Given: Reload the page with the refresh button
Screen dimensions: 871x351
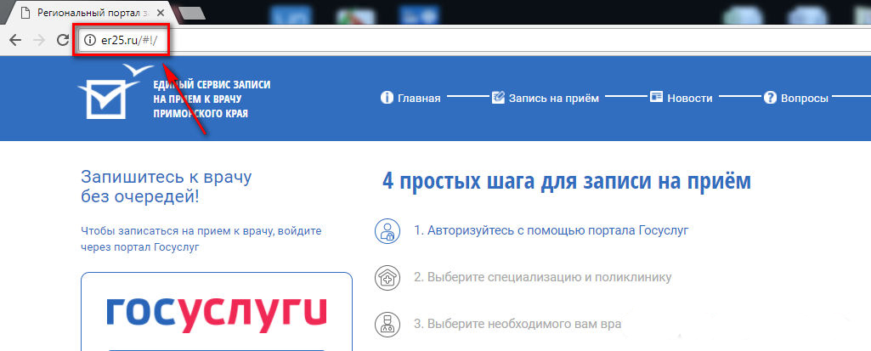Looking at the screenshot, I should (62, 40).
